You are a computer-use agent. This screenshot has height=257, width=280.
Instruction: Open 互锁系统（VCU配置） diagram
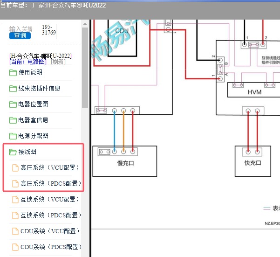tap(50, 199)
